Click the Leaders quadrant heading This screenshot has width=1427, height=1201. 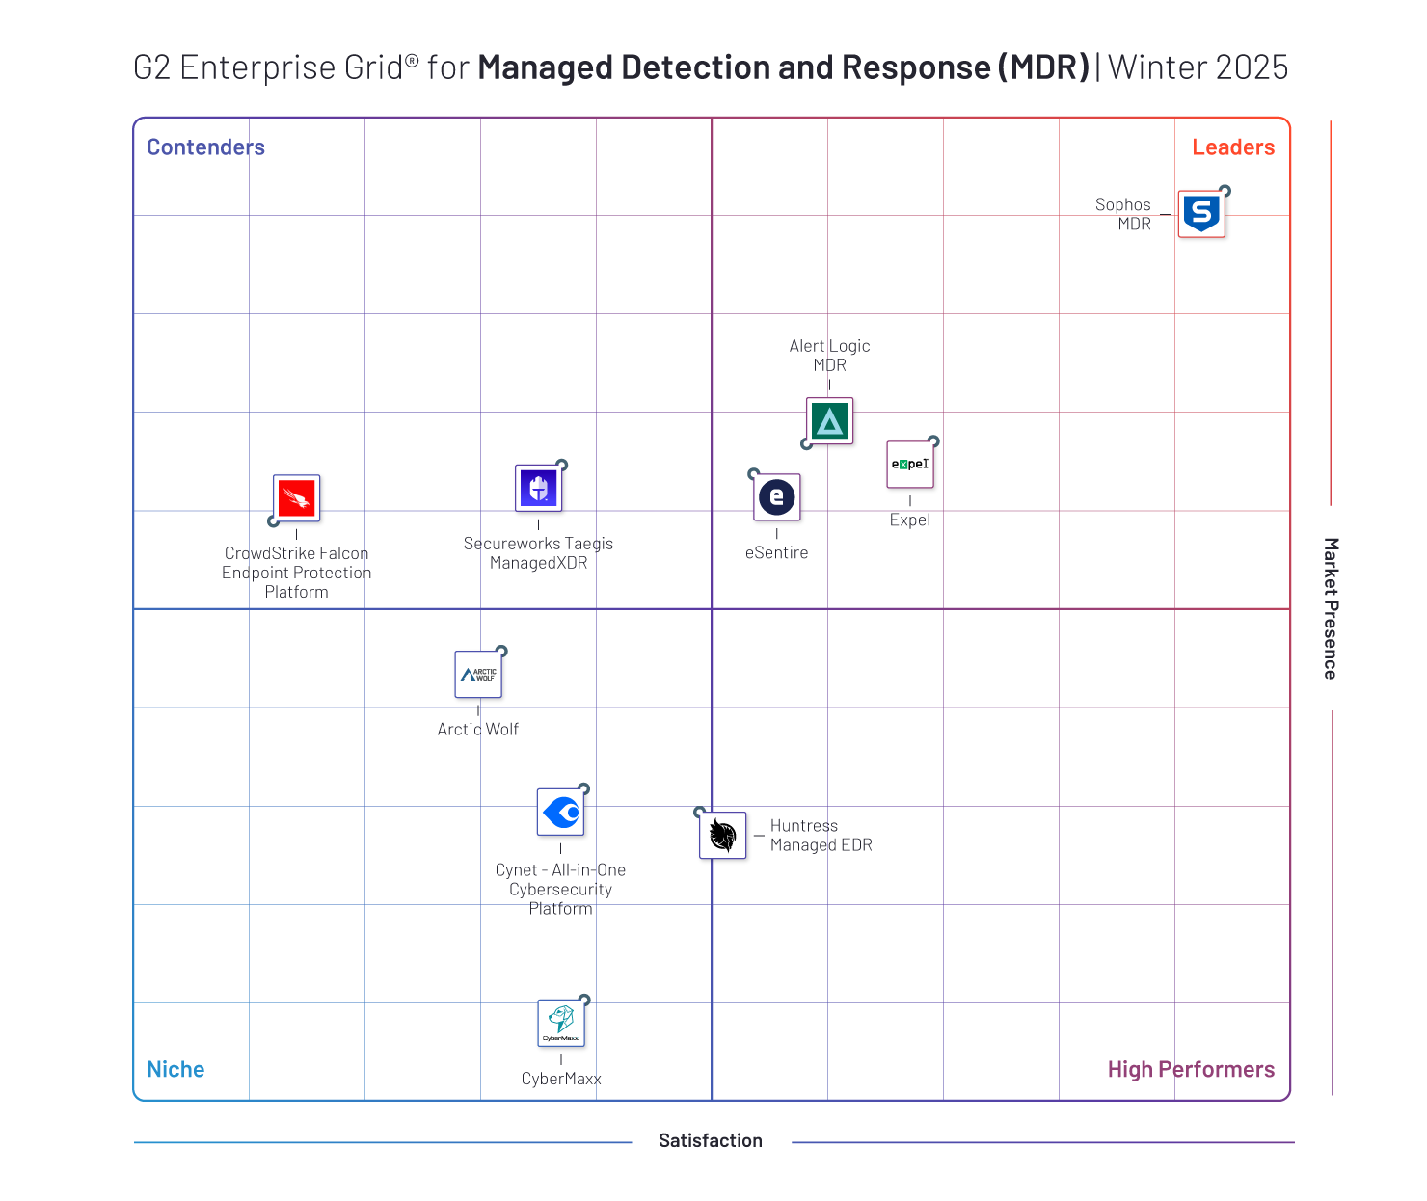click(1233, 147)
